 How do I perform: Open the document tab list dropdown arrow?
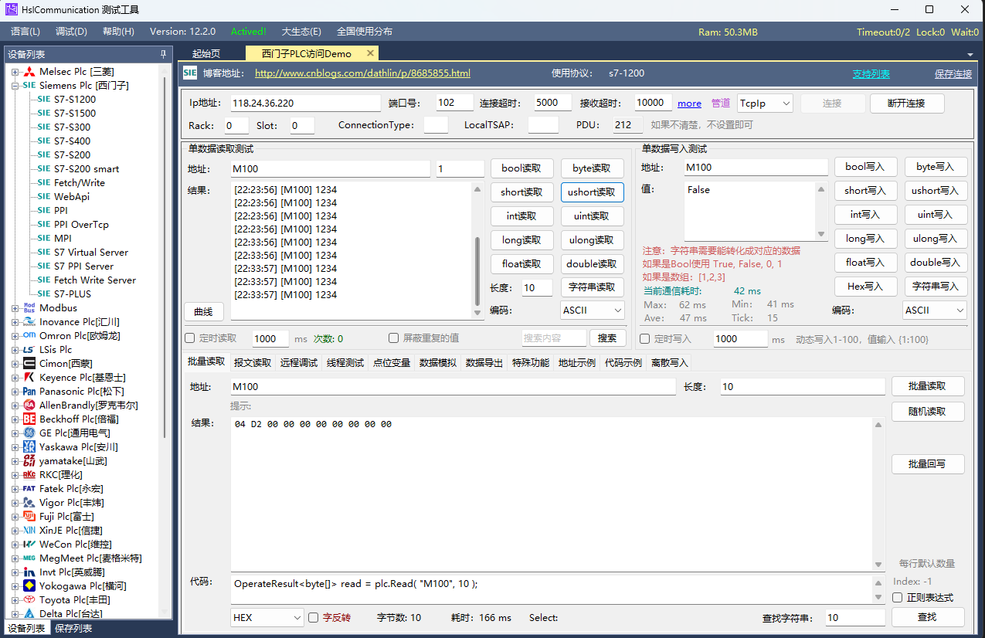click(970, 55)
